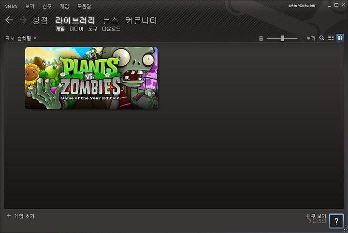Open 친구 보기 friends list
Screen dimensions: 348x233
coord(316,216)
